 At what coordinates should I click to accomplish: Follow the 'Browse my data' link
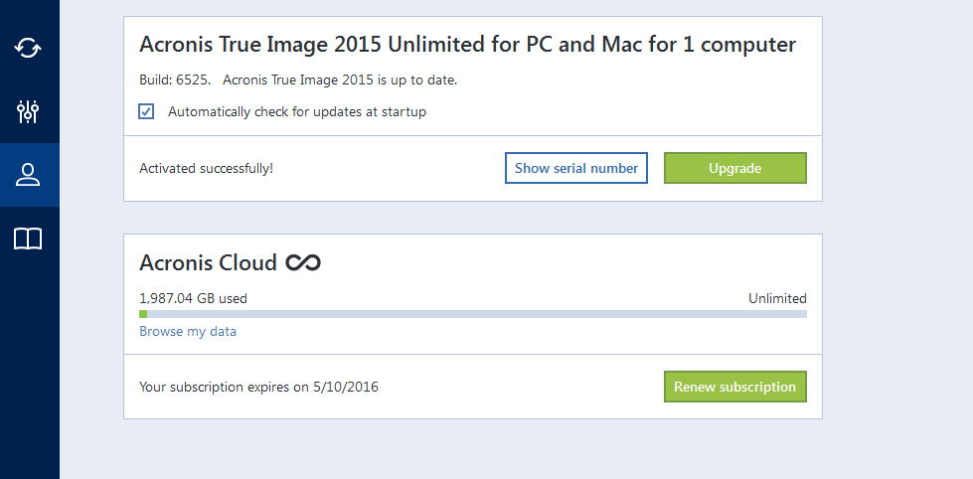click(x=188, y=331)
